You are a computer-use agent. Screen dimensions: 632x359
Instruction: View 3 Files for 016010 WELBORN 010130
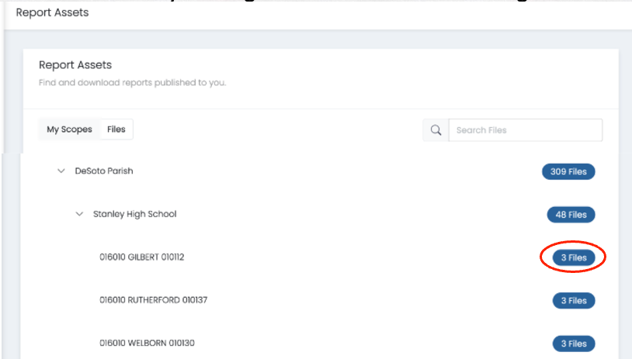click(574, 343)
